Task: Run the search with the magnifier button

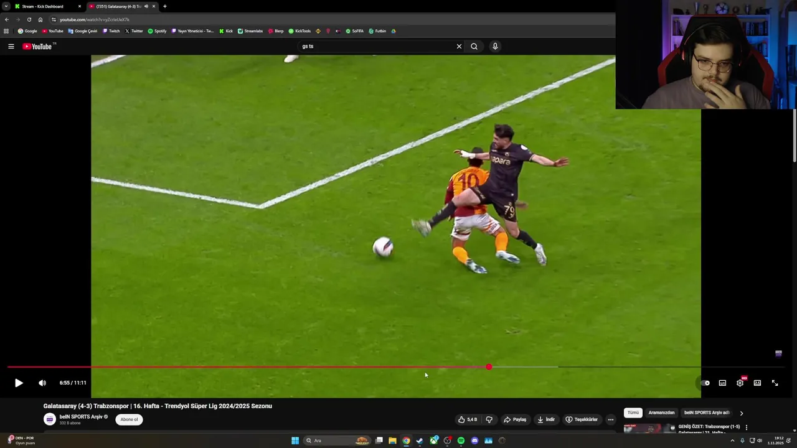Action: pyautogui.click(x=474, y=46)
